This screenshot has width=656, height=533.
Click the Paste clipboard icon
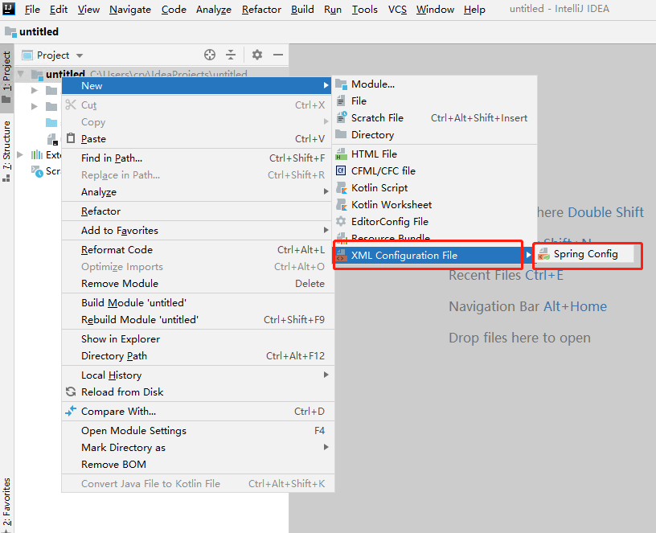pyautogui.click(x=71, y=138)
